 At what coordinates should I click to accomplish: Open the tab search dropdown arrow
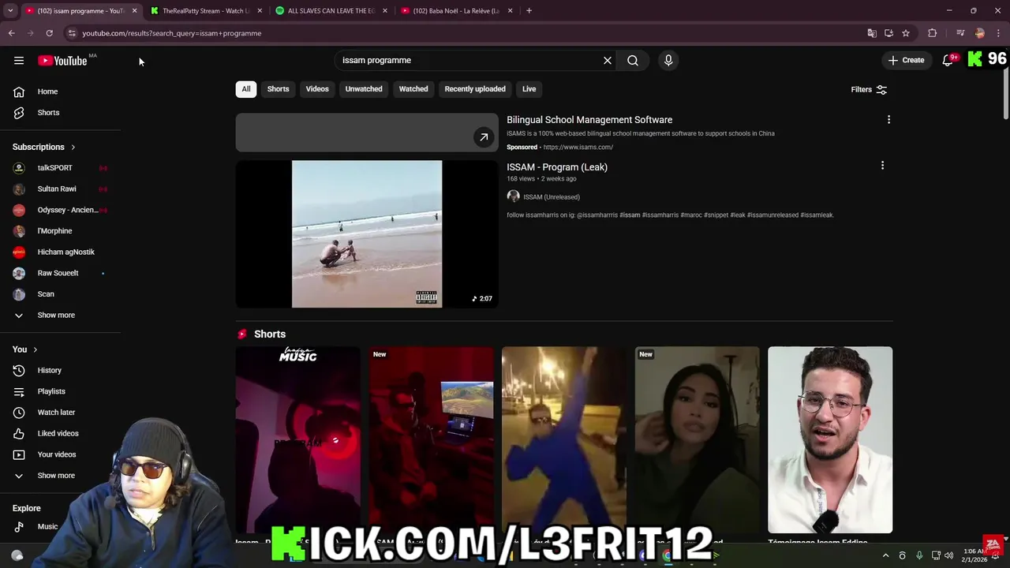pos(10,11)
